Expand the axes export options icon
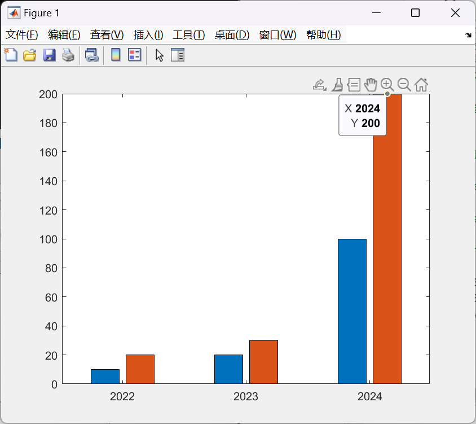The image size is (476, 424). click(319, 85)
